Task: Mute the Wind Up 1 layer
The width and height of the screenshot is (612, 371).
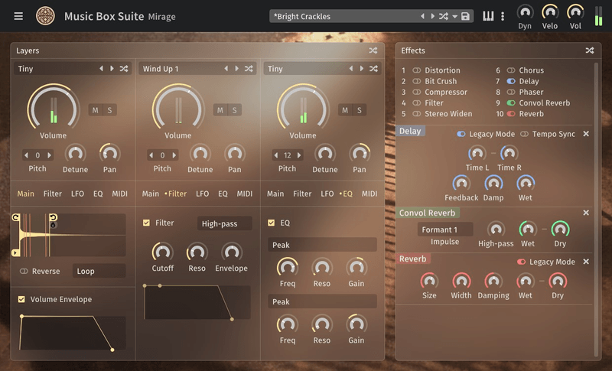Action: tap(220, 110)
